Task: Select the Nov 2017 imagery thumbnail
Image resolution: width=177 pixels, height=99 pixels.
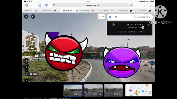Action: click(x=93, y=90)
